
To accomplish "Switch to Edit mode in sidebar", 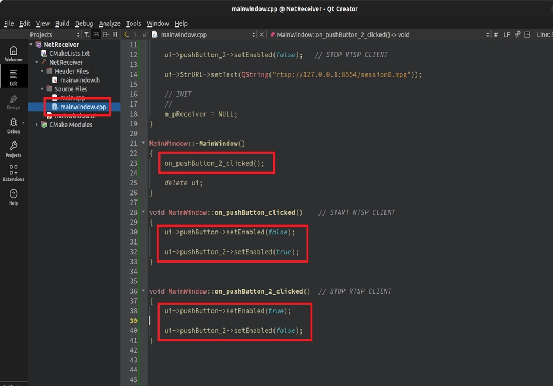I will click(x=14, y=77).
